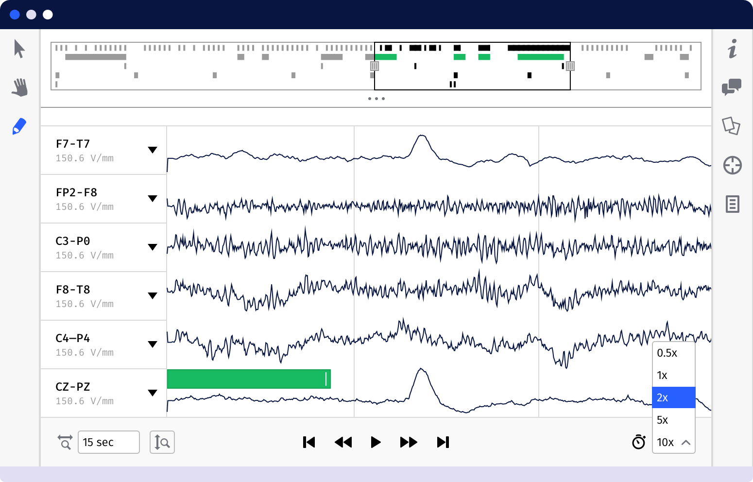Expand the CZ-PZ channel options arrow
753x482 pixels.
tap(153, 393)
